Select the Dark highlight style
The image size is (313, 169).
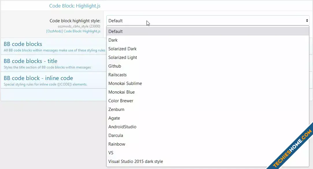point(208,40)
